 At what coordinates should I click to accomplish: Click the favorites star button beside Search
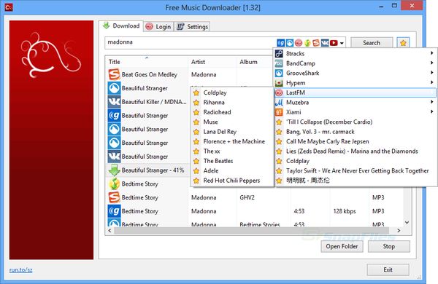403,43
